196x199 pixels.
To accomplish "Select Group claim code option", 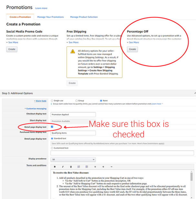I will pyautogui.click(x=76, y=101).
